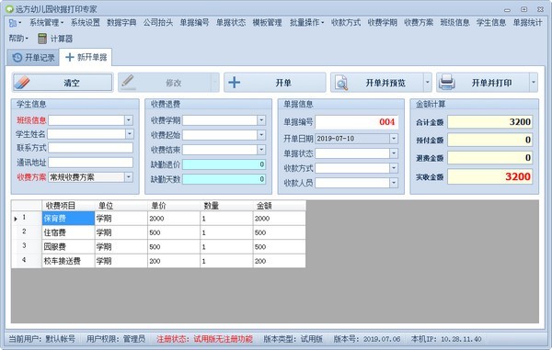This screenshot has width=552, height=350.
Task: Open 帮助 menu
Action: [x=18, y=39]
